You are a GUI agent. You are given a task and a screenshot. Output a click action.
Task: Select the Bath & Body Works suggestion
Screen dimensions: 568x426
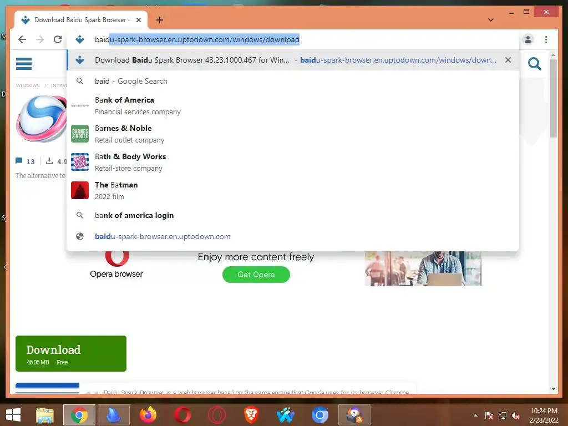click(x=293, y=162)
